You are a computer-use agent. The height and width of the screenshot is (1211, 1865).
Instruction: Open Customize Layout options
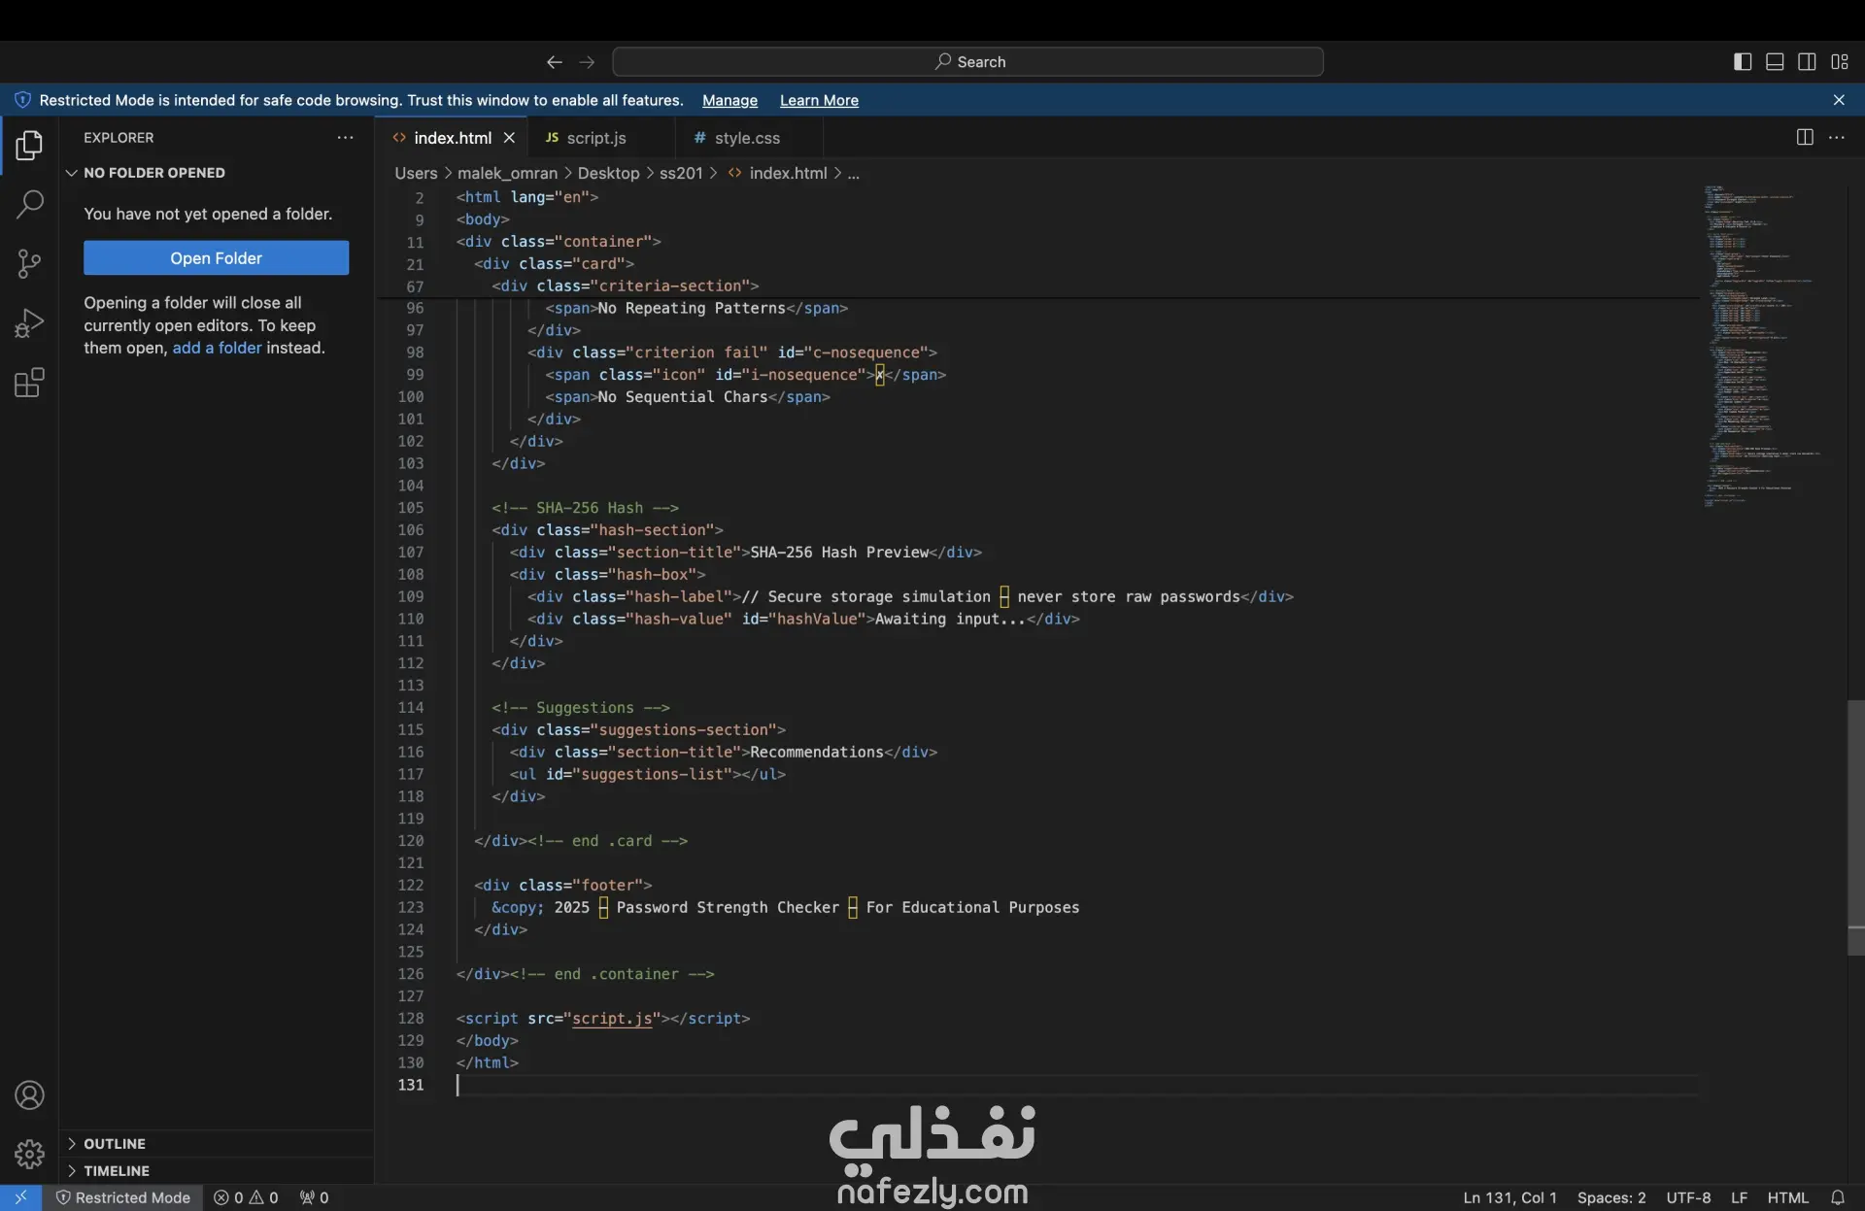pos(1840,62)
